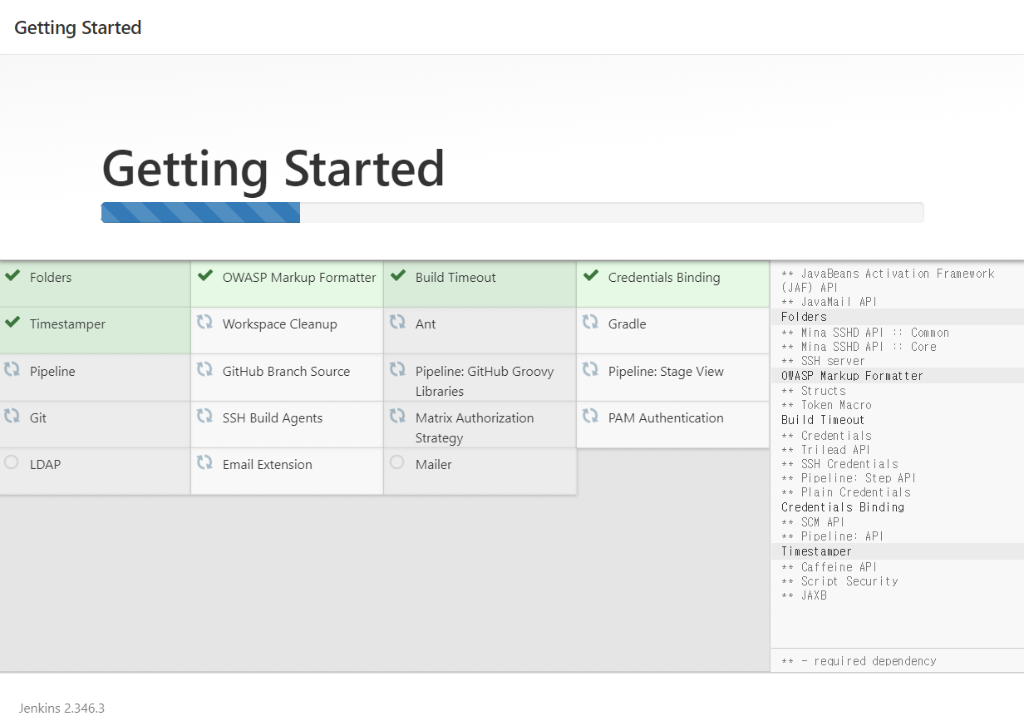1024x721 pixels.
Task: Select the Matrix Authorization Strategy label
Action: 475,427
